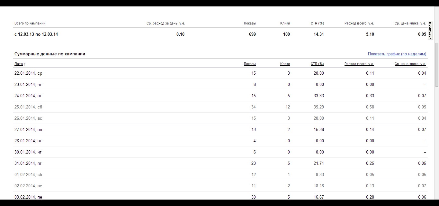Click Показать график (по неделям) link

397,54
